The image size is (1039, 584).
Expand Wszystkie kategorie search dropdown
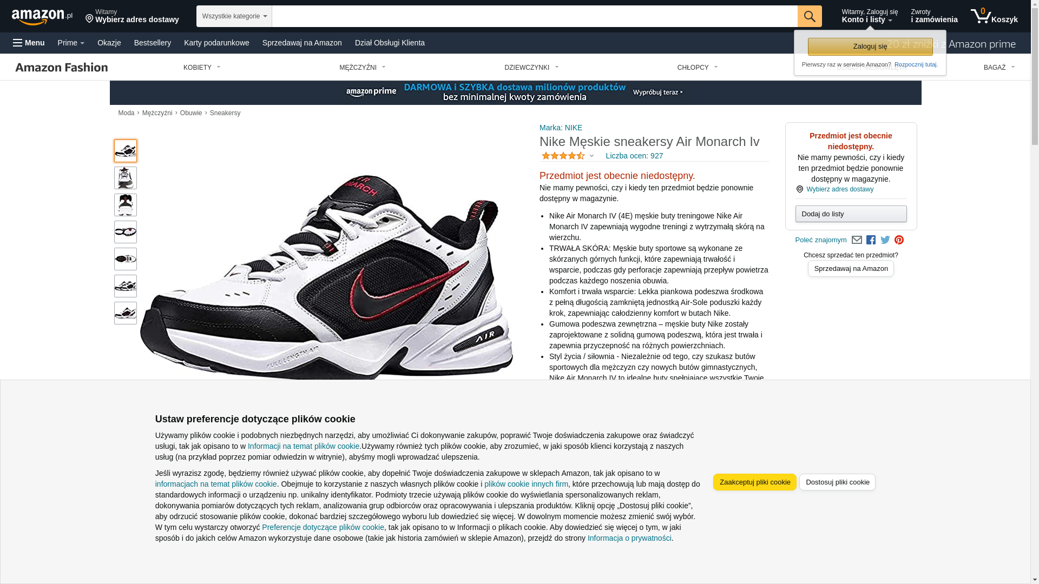click(234, 16)
